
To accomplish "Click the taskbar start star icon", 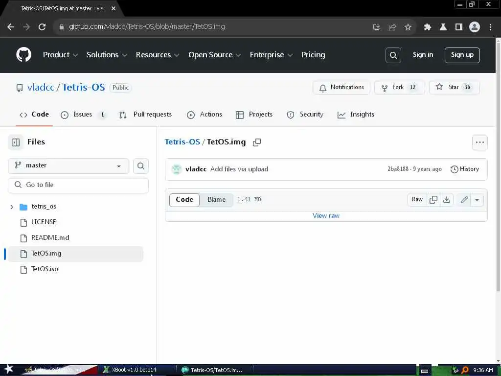I will tap(9, 369).
